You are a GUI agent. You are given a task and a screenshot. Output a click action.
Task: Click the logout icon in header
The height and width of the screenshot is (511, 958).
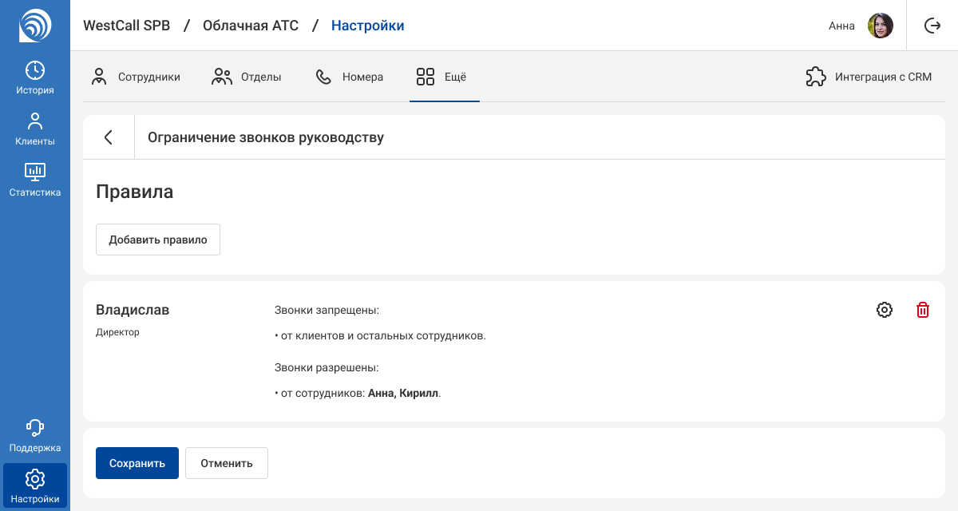(932, 26)
